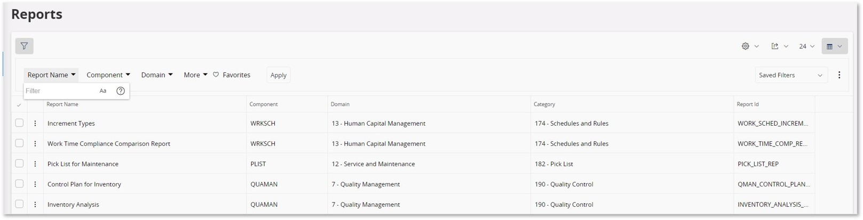Click the funnel filter icon
Viewport: 863px width, 220px height.
[x=24, y=46]
